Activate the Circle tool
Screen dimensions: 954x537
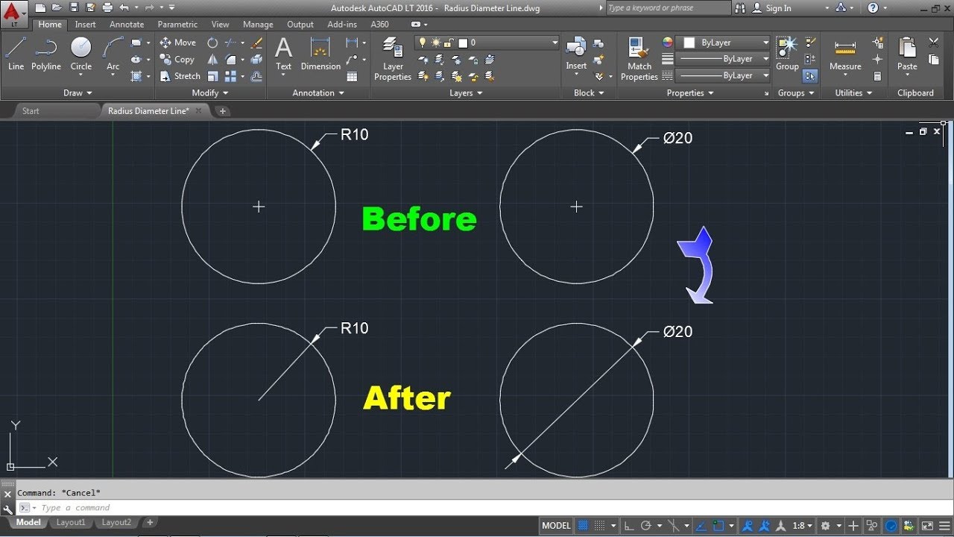click(81, 54)
